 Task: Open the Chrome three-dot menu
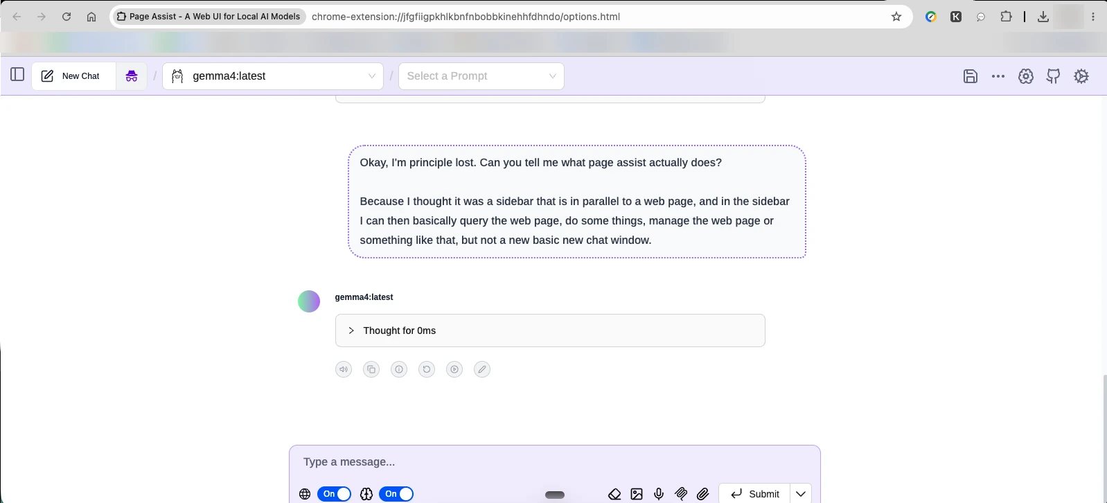(x=1093, y=17)
